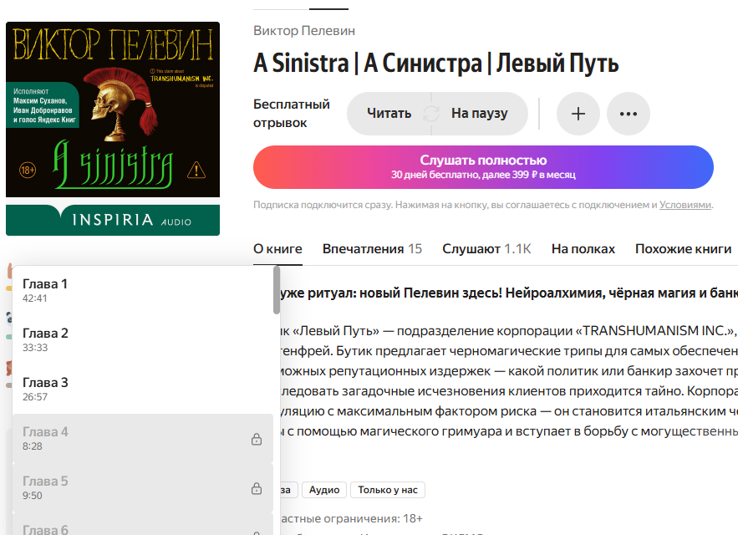Click the sync icon between Читать and На паузу

(x=431, y=114)
